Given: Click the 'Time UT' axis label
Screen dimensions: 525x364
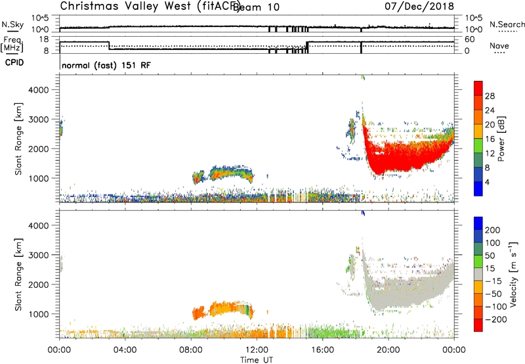Looking at the screenshot, I should pyautogui.click(x=257, y=359).
